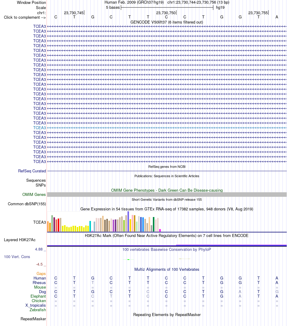This screenshot has width=287, height=326.
Task: Click 'Repeating Elements by RepeatMasker' title
Action: tap(167, 315)
